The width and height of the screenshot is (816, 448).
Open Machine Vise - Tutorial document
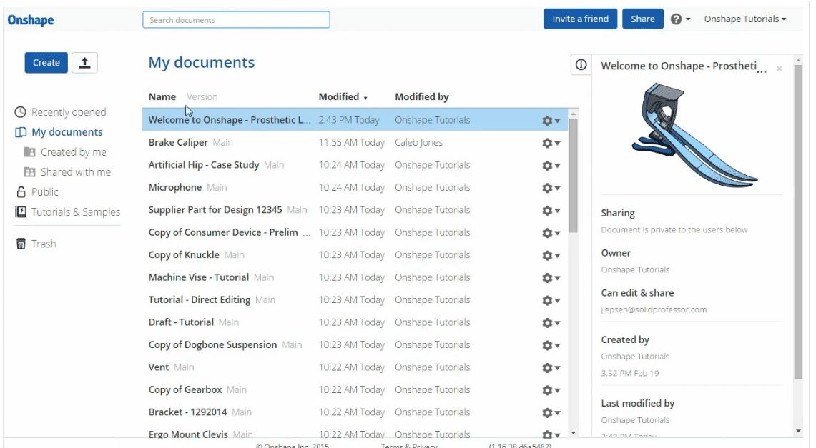coord(198,277)
